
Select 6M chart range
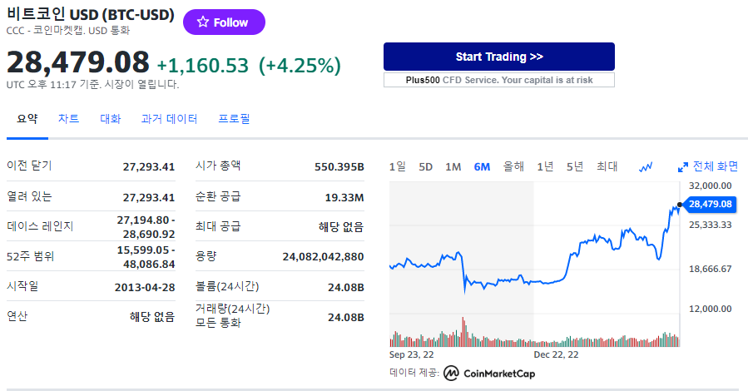pos(482,167)
